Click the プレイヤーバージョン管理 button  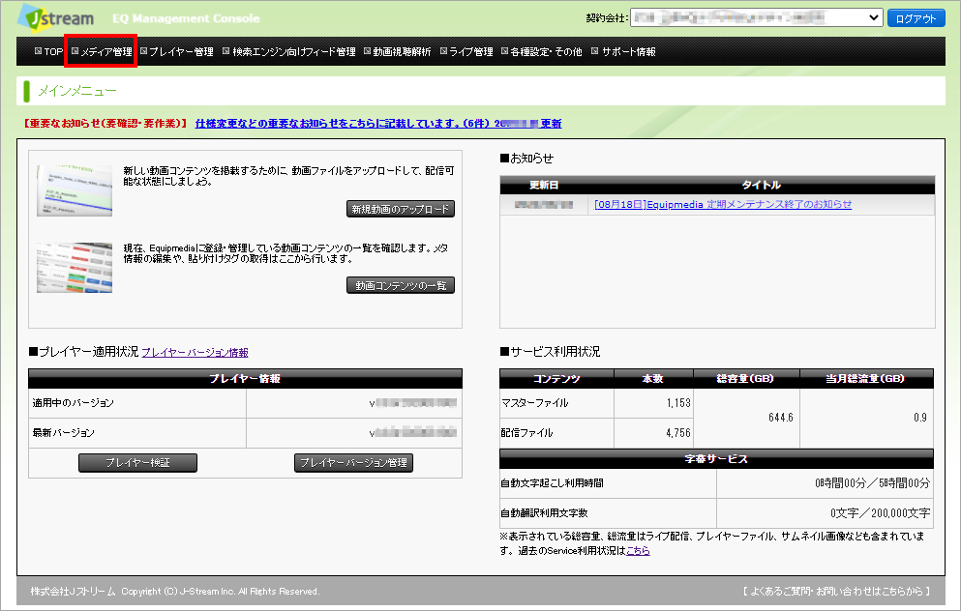coord(353,463)
